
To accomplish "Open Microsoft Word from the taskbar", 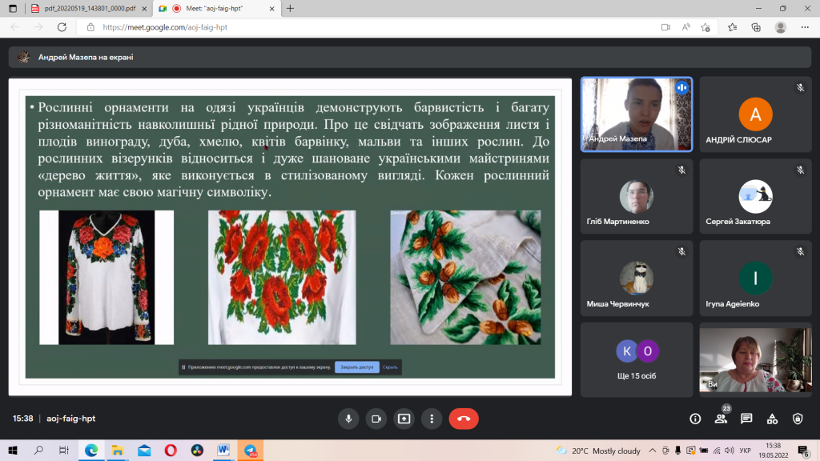I will (x=222, y=451).
